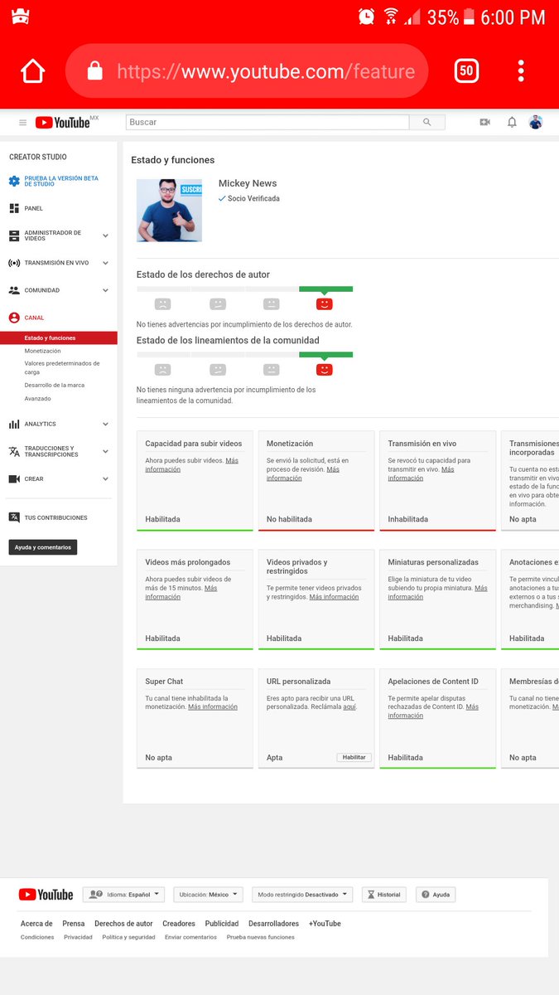
Task: Click the Tus contribuciones translate icon
Action: (14, 517)
